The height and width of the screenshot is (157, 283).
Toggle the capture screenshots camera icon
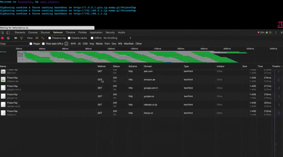[x=16, y=38]
